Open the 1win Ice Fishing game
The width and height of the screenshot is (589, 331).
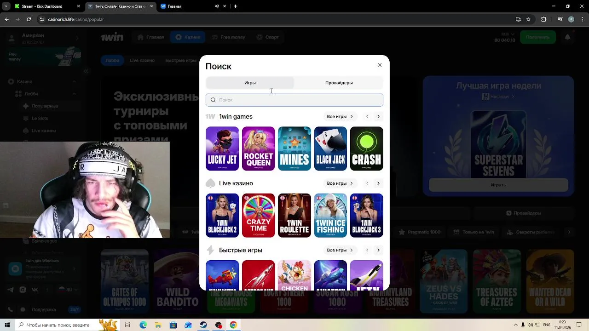click(x=330, y=215)
